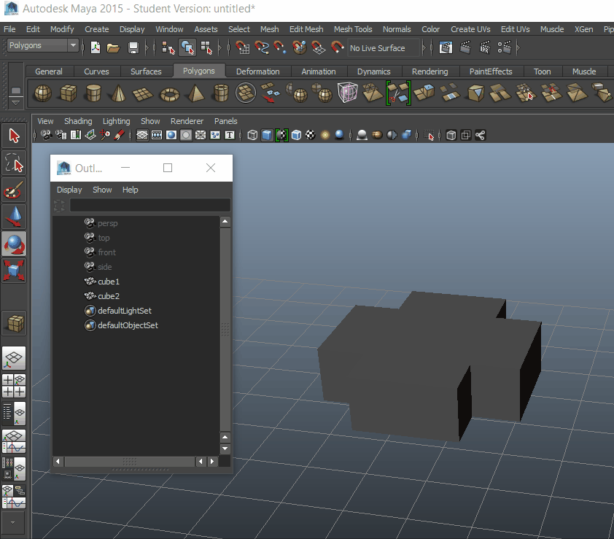Create a polygon cylinder from shelf
614x539 pixels.
93,93
